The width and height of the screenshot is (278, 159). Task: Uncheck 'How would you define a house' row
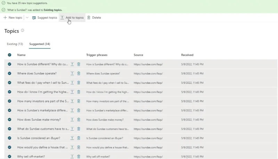[x=10, y=147]
